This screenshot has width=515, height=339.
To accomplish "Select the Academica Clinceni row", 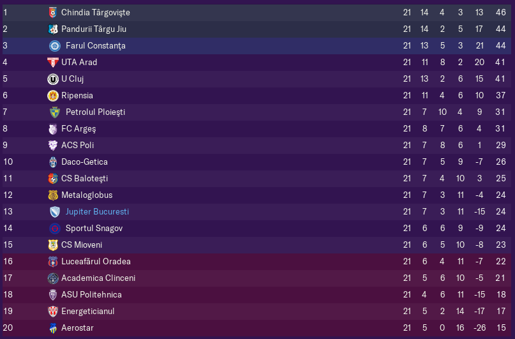I will [257, 278].
